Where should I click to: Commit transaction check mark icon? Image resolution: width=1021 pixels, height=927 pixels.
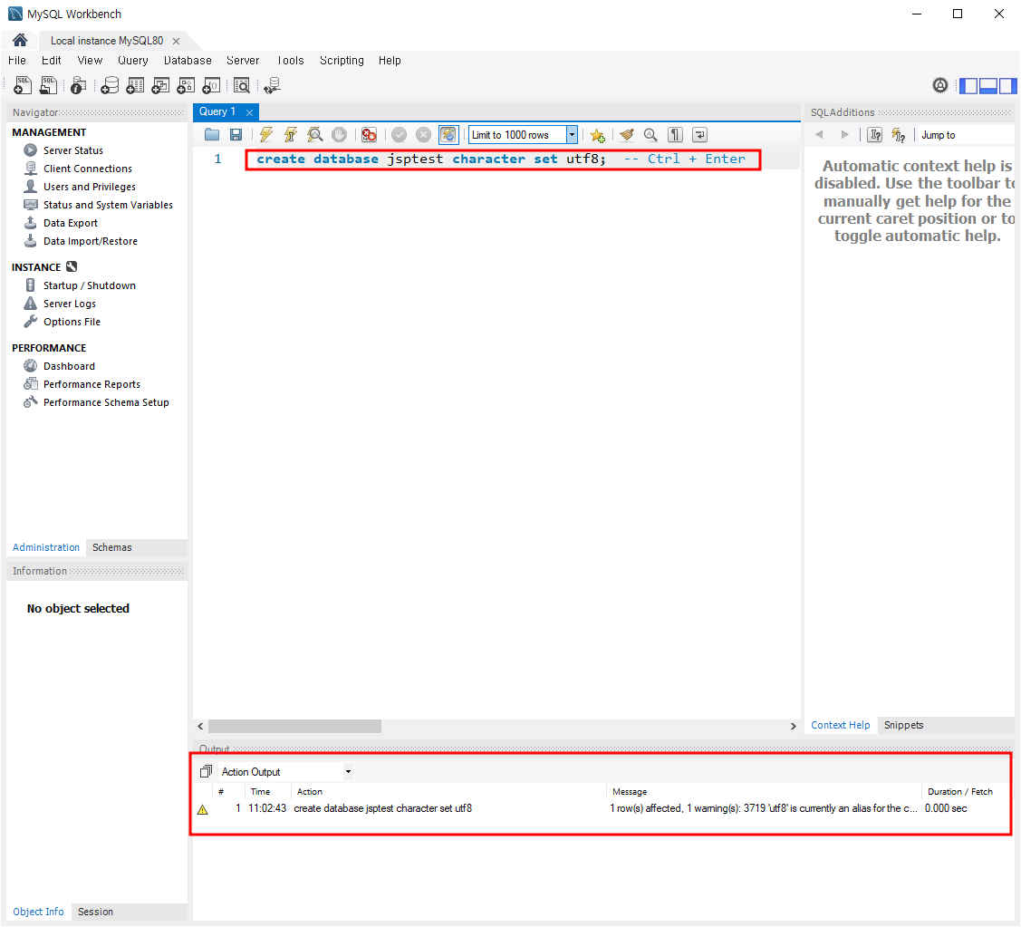point(400,135)
